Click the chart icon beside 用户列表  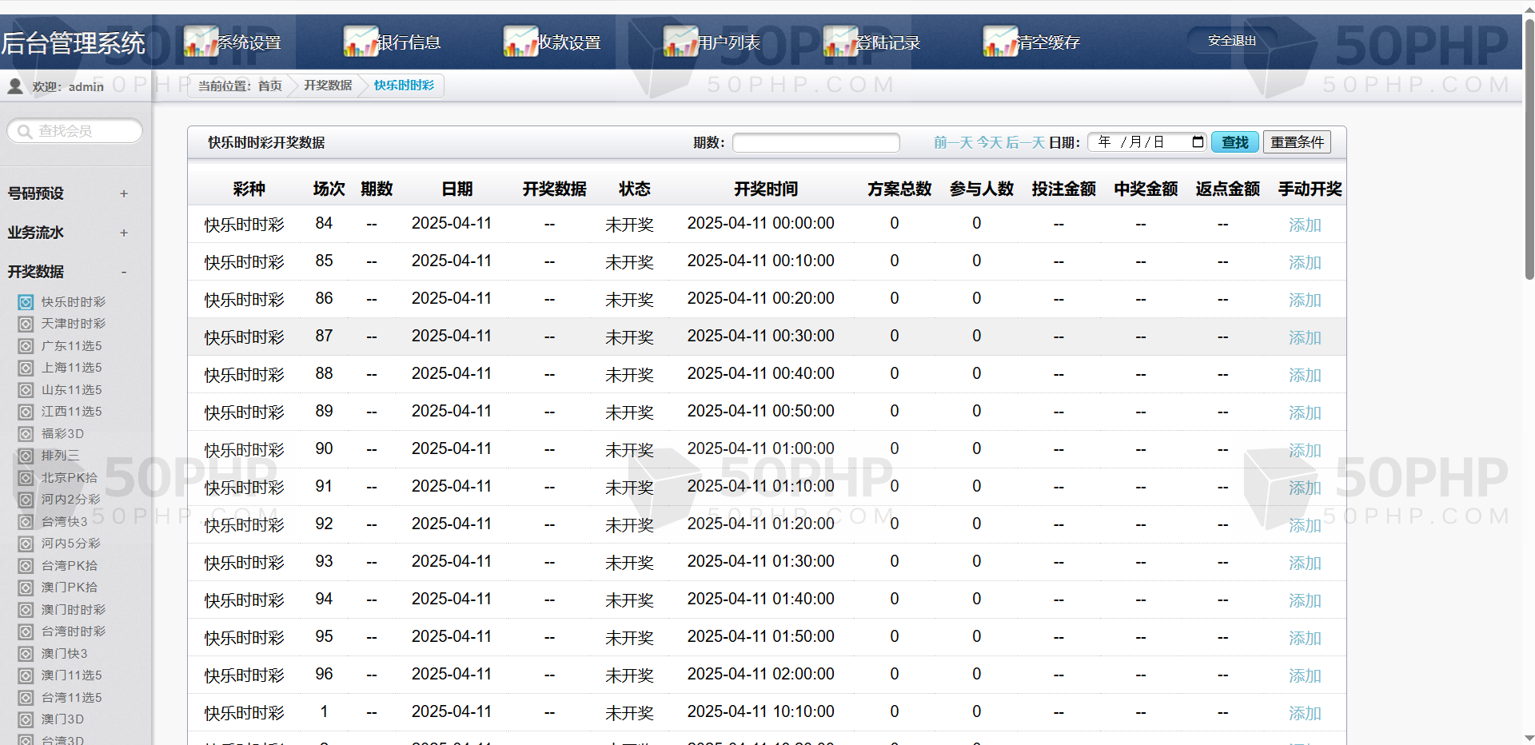point(680,42)
